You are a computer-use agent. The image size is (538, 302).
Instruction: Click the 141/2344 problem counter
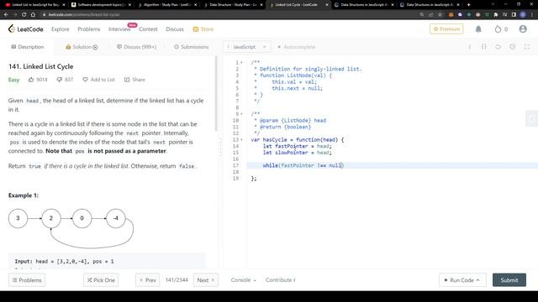pos(177,280)
